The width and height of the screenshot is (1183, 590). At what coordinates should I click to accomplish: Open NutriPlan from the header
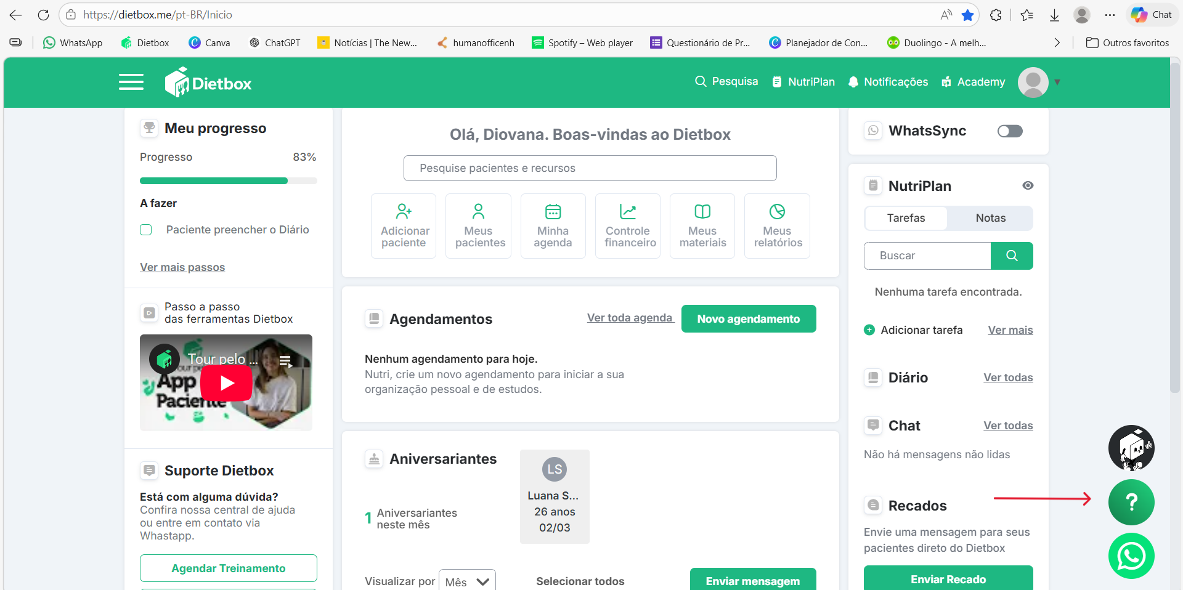803,82
